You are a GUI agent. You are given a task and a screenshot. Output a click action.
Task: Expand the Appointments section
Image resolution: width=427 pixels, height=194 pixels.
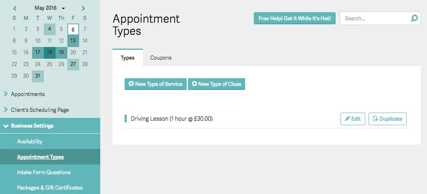click(28, 94)
